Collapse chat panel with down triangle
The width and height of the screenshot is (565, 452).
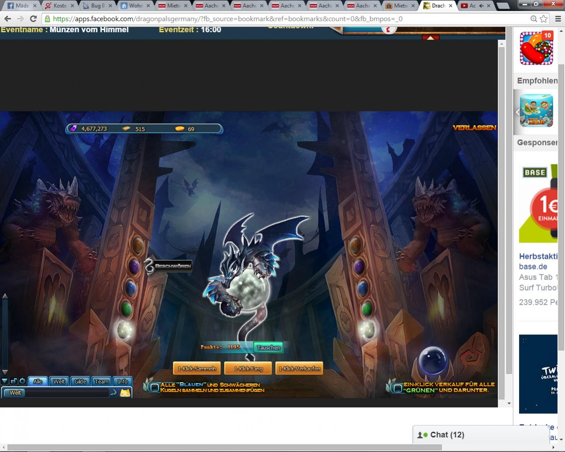click(x=5, y=381)
